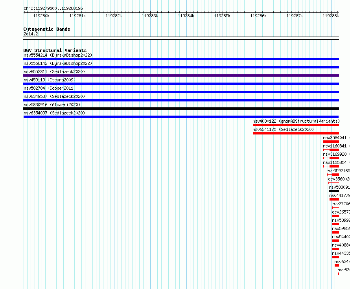The height and width of the screenshot is (289, 350).
Task: Open variant nsv5554214 (ByrskaBishop2022) label
Action: pos(58,55)
